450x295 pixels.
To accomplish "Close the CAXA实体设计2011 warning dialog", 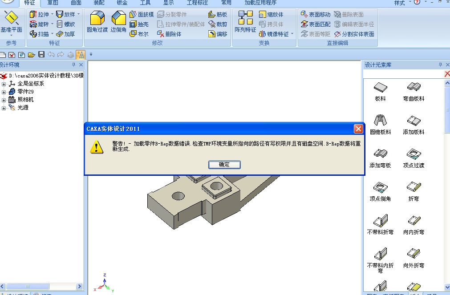I will point(358,129).
